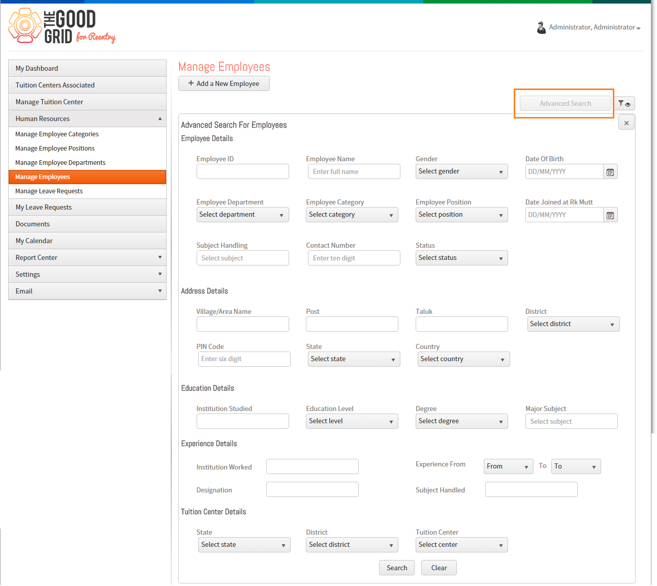Open Tuition Center Select district dropdown

point(352,545)
